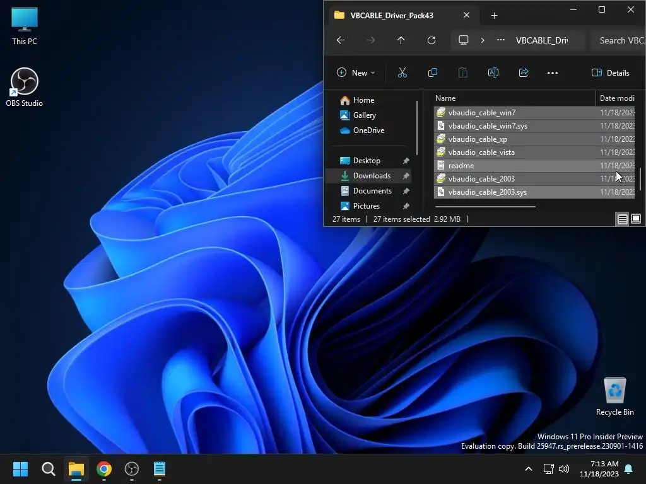Click the Rename icon in Explorer toolbar
646x484 pixels.
493,73
